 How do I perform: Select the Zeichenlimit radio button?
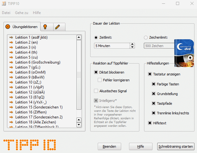click(x=146, y=38)
